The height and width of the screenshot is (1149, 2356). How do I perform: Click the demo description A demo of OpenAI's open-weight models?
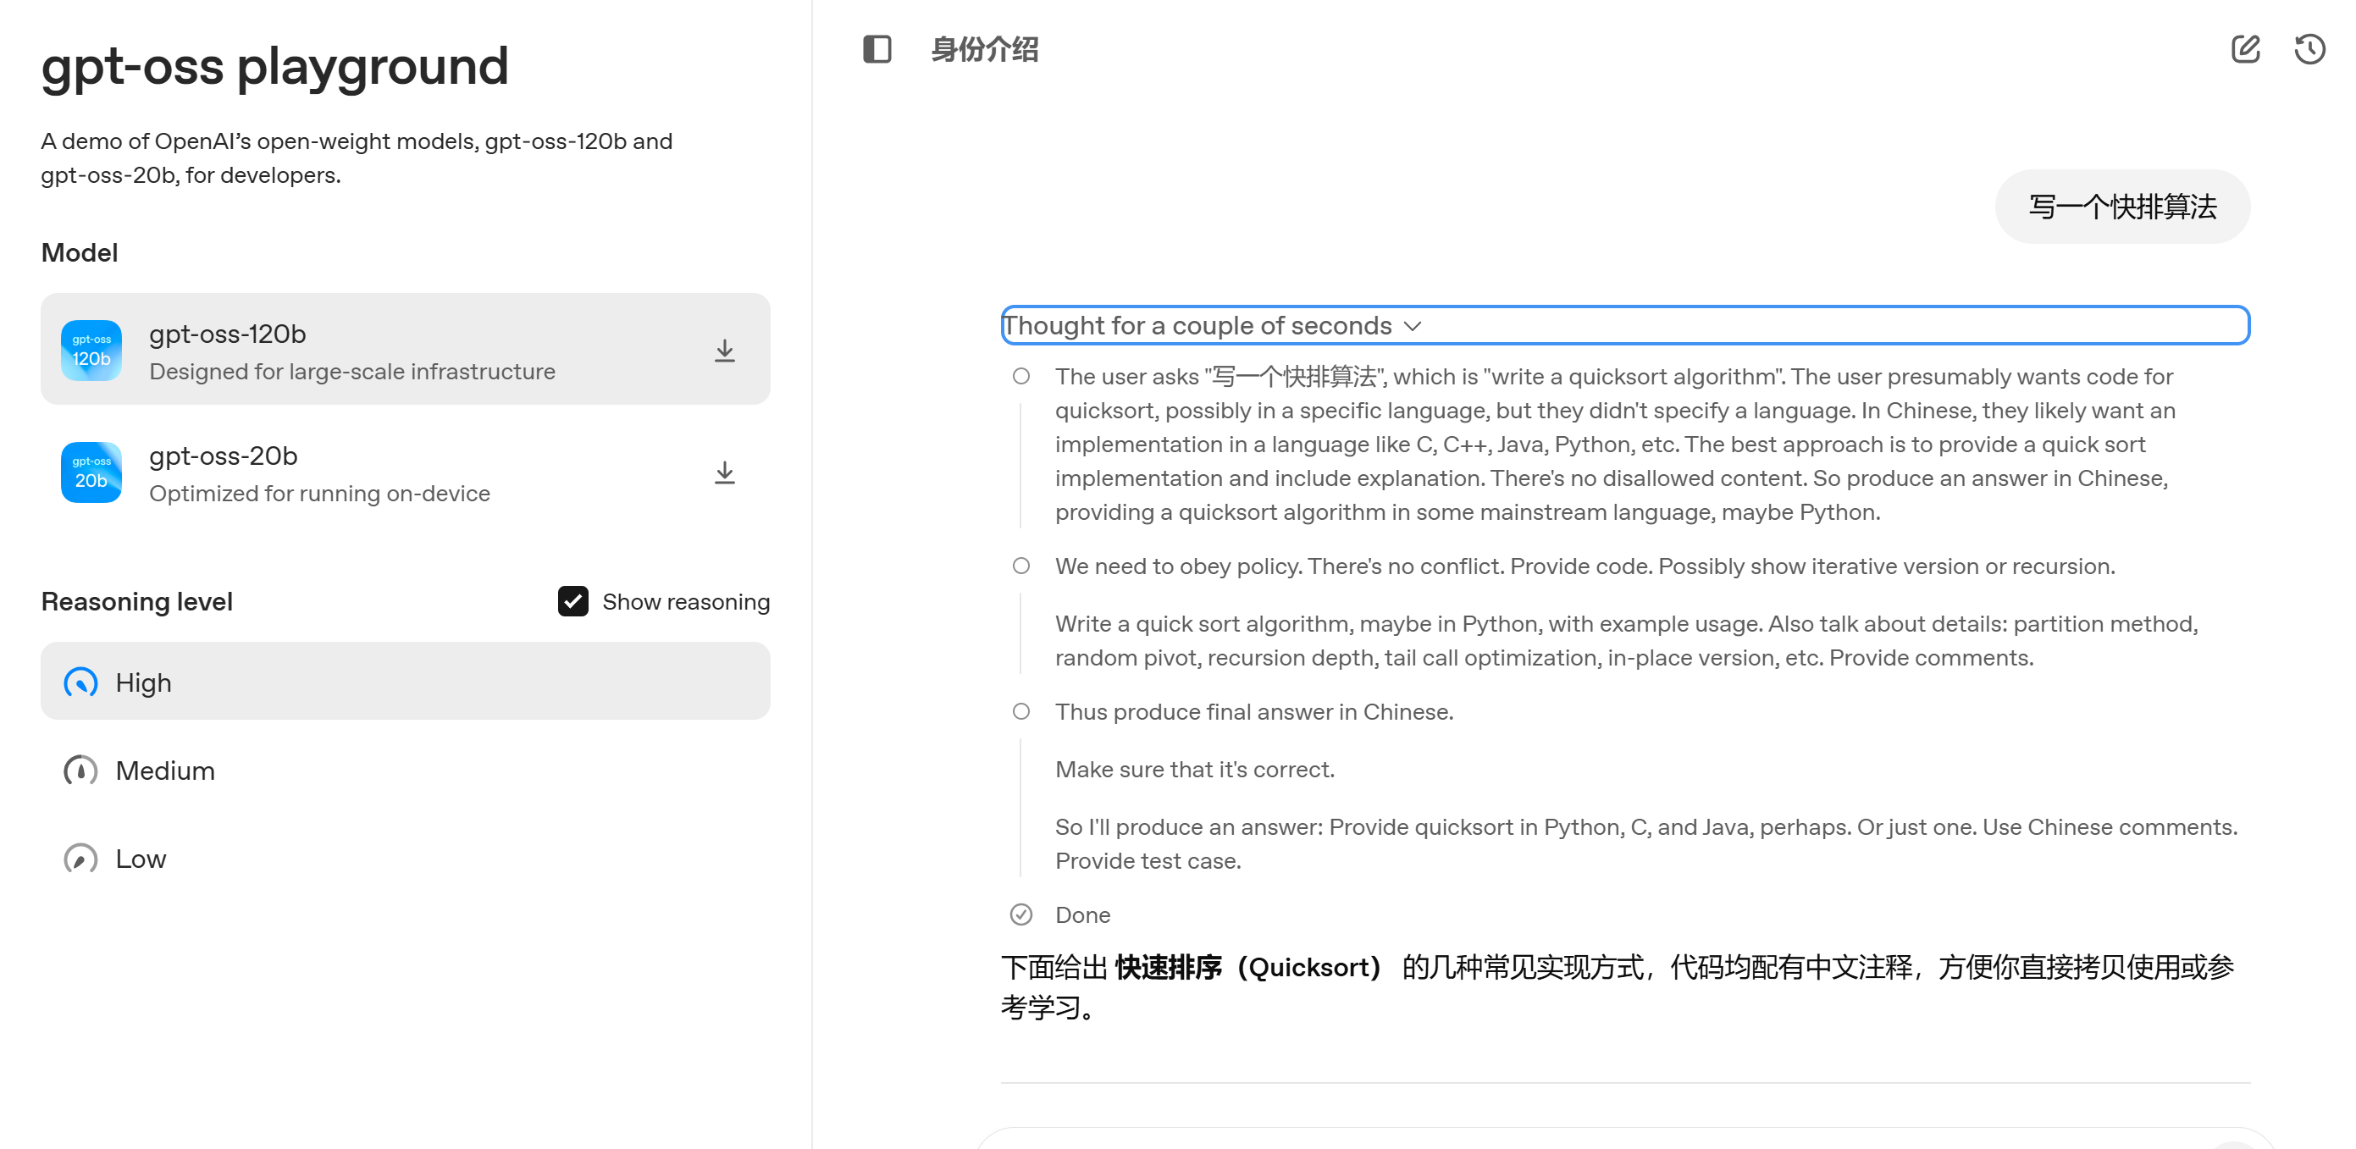pos(357,158)
